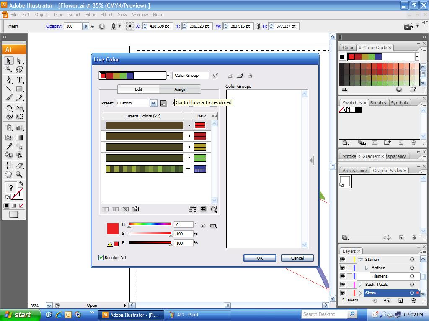
Task: Click New Color Group icon in Live Color
Action: pyautogui.click(x=240, y=76)
